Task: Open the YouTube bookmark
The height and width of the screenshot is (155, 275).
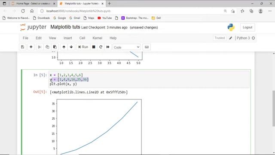Action: click(105, 18)
